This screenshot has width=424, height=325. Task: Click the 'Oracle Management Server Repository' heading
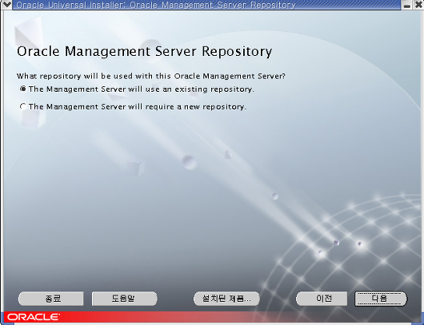(144, 52)
